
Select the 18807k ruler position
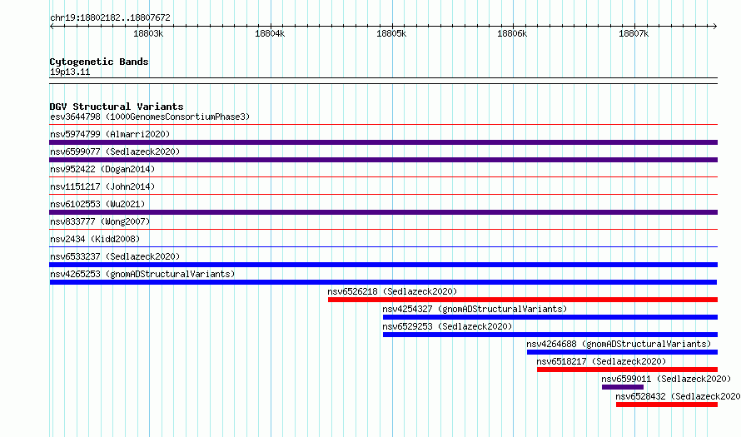(634, 33)
